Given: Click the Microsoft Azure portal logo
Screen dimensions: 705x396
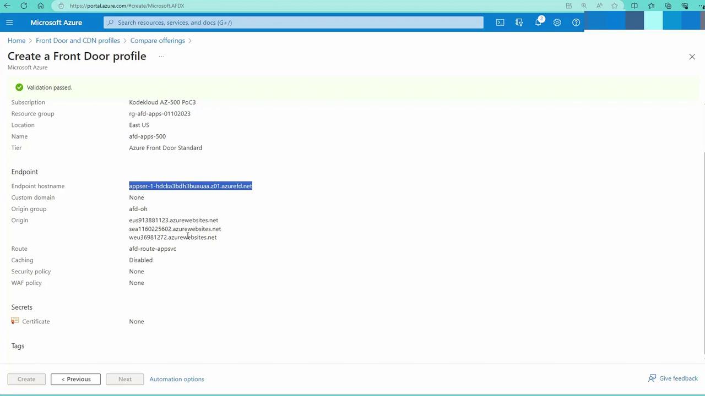Looking at the screenshot, I should tap(56, 23).
